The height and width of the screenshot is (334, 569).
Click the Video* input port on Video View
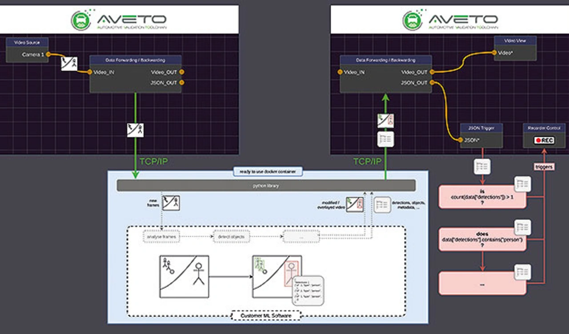coord(494,52)
